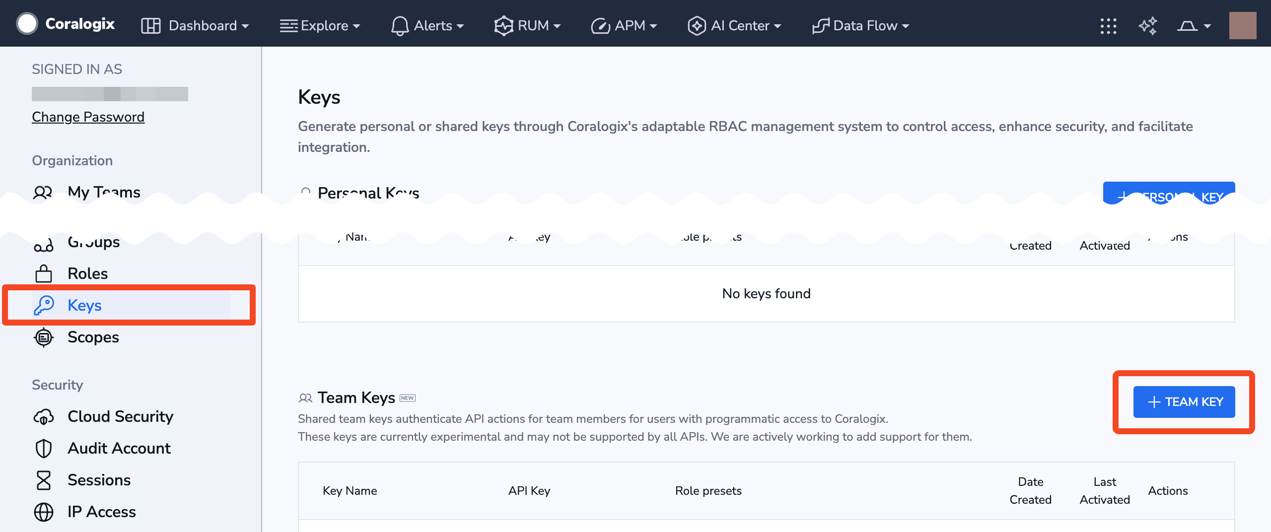The image size is (1271, 532).
Task: Click the 'No keys found' message
Action: [767, 294]
